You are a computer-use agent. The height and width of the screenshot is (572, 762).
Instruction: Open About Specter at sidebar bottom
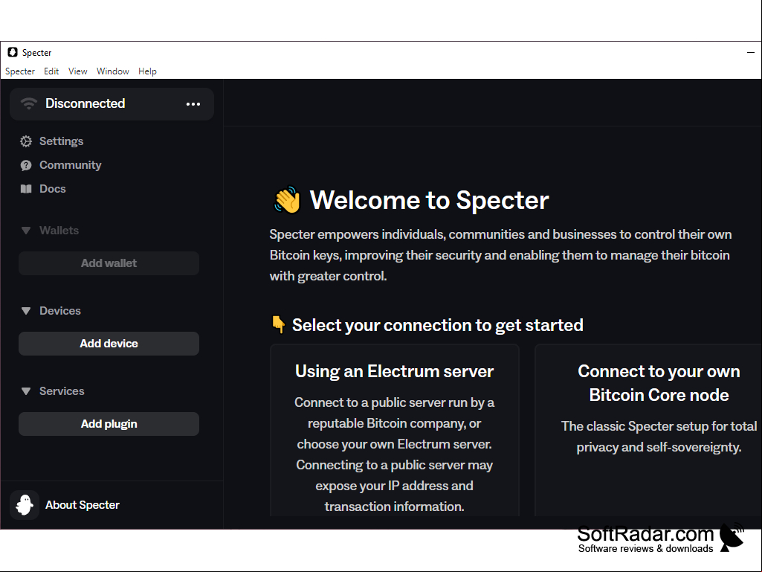82,505
